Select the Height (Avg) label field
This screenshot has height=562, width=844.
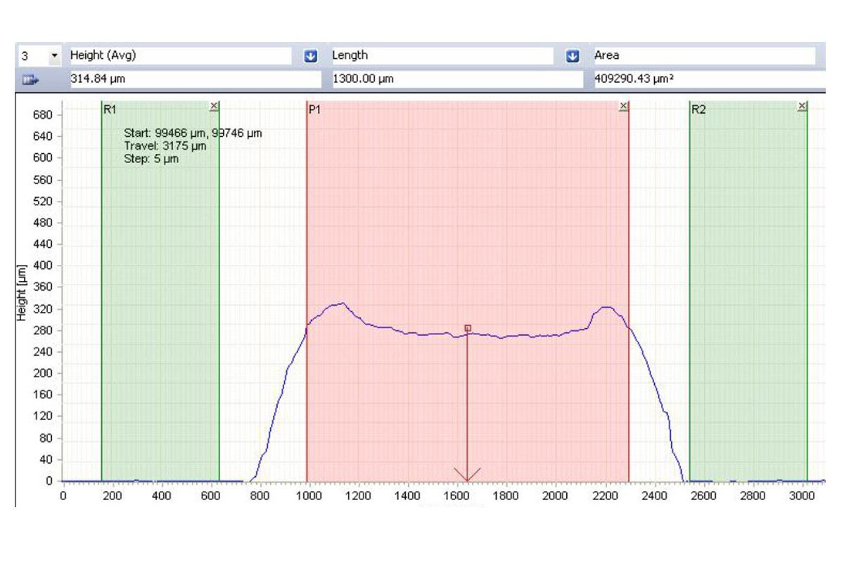coord(179,55)
